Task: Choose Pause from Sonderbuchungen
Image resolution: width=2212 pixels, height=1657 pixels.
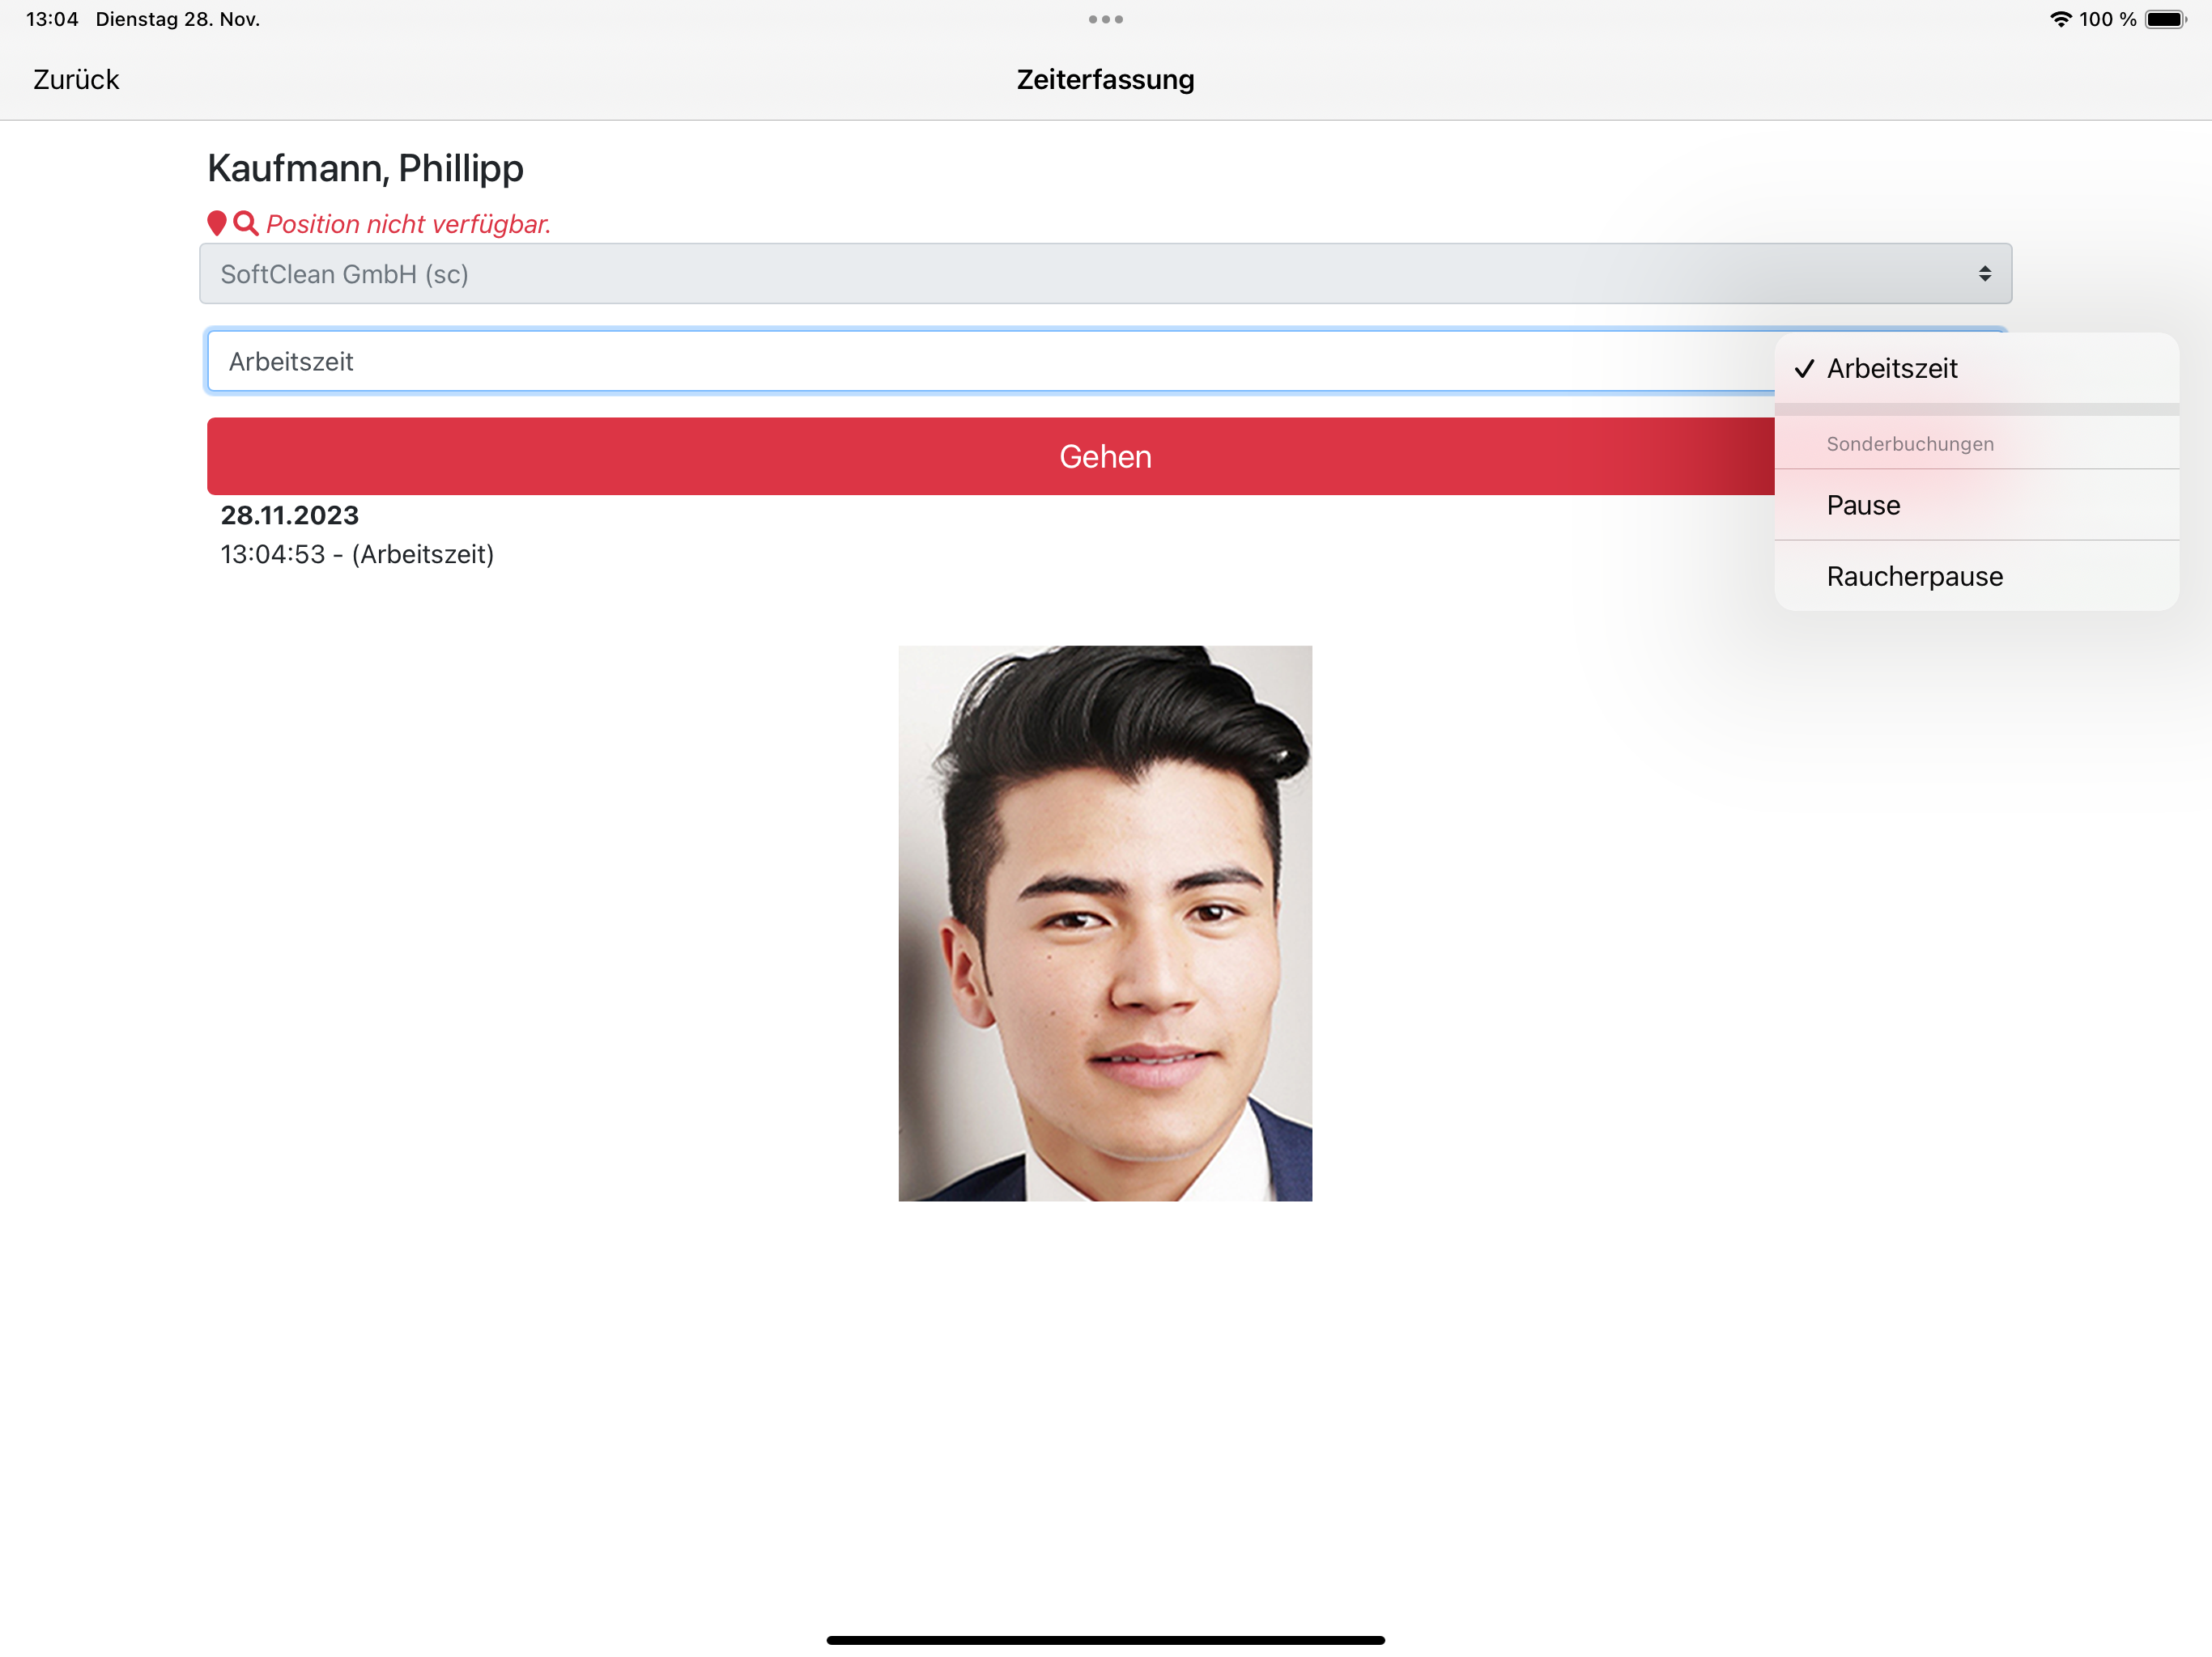Action: click(x=1976, y=506)
